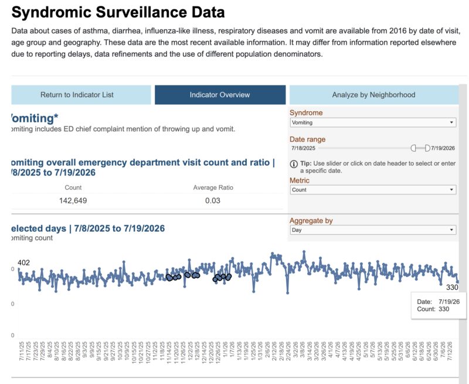Select the 7/19/26 data point labeled 330
469x384 pixels.
click(x=458, y=282)
